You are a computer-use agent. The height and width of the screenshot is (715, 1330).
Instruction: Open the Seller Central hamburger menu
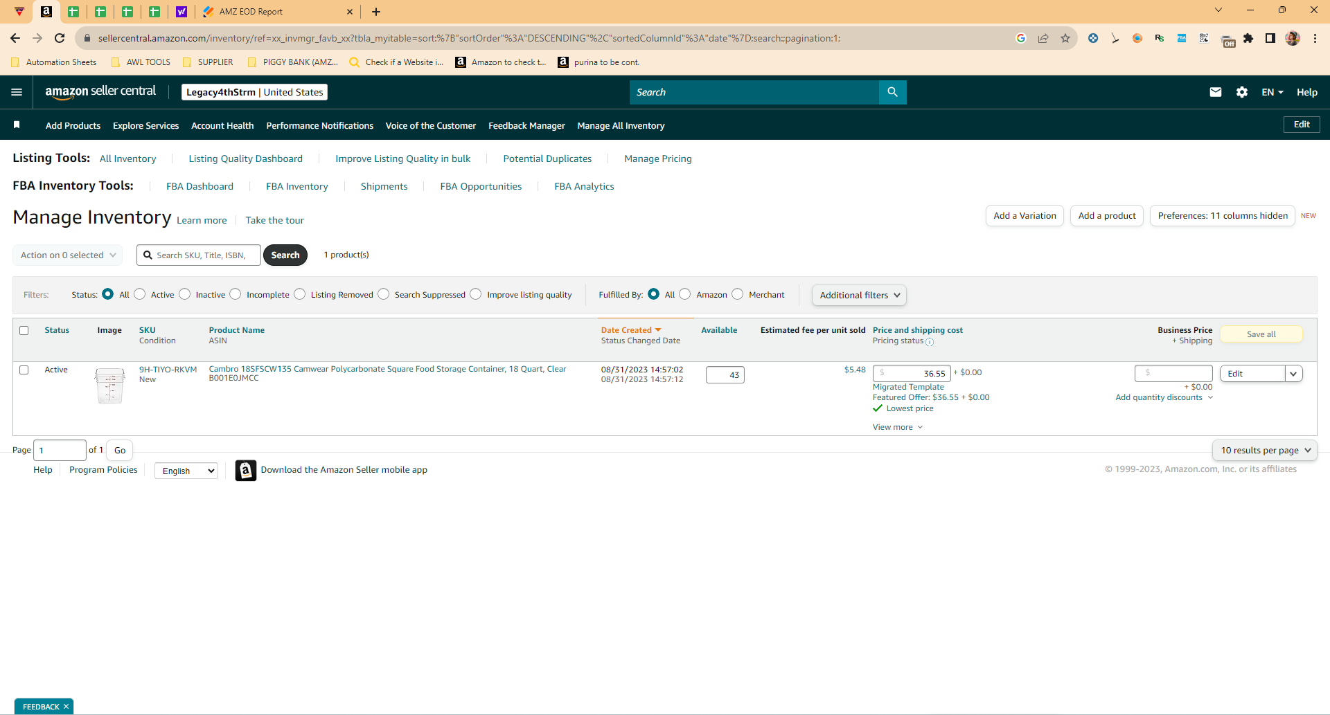(17, 92)
